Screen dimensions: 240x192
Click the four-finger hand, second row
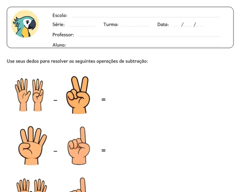32,145
